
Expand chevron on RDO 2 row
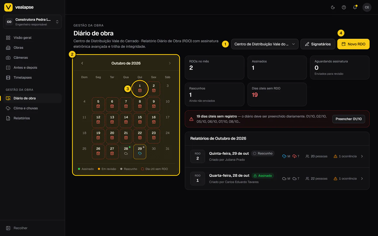pos(362,156)
